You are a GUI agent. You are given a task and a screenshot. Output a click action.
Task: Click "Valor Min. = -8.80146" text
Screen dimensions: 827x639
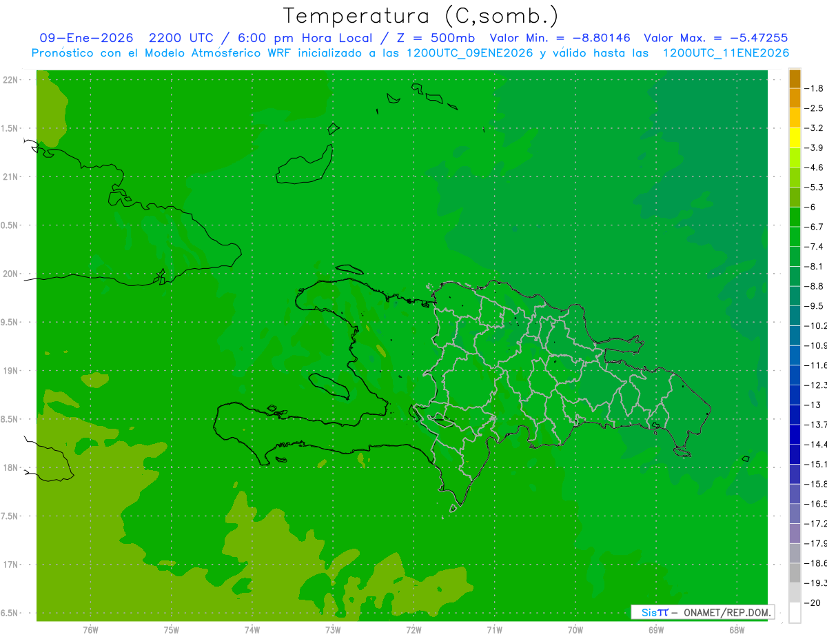(560, 38)
